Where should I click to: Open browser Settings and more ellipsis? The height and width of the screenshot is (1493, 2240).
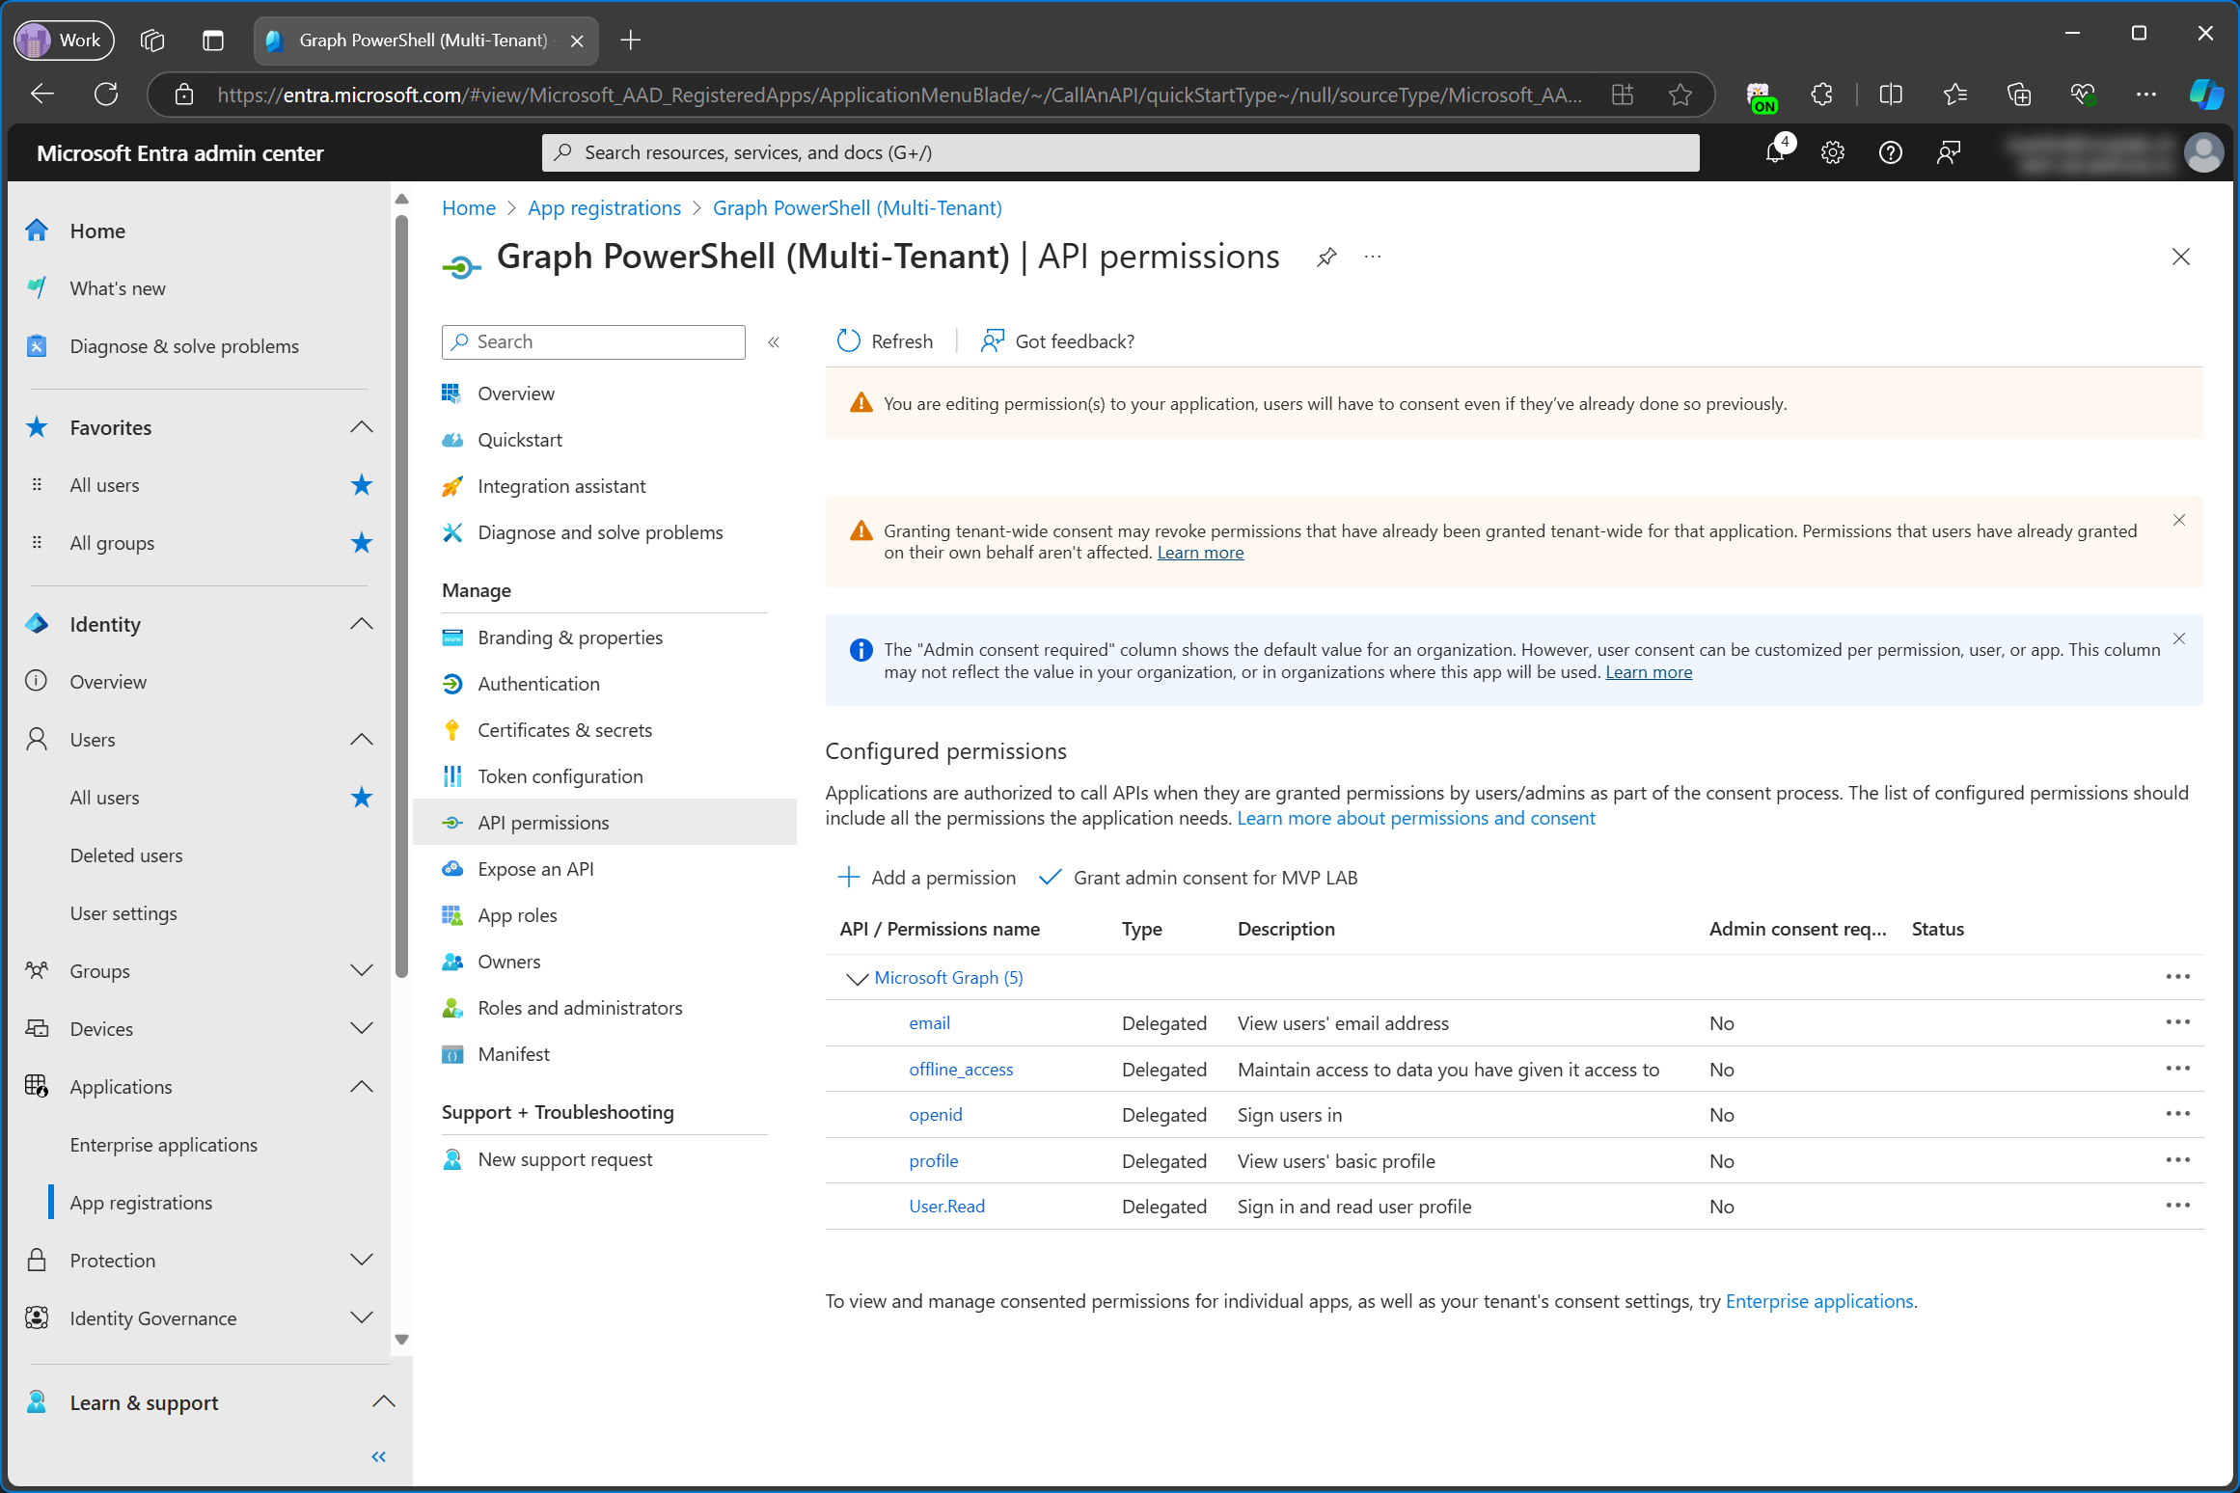coord(2146,95)
